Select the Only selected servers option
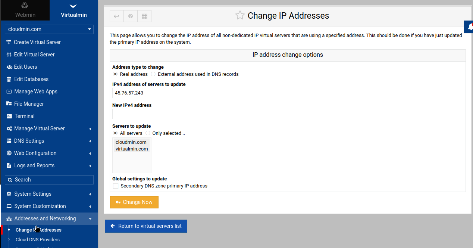The width and height of the screenshot is (473, 248). (148, 133)
